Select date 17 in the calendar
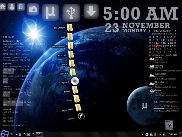This screenshot has width=182, height=137. 161,43
